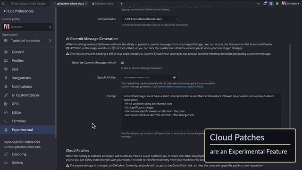Click the Gitflow icon
Viewport: 302px width, 170px height.
(6, 163)
